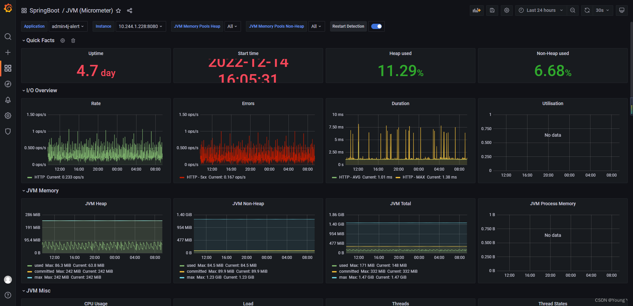The width and height of the screenshot is (633, 306).
Task: Open Dashboards icon in sidebar
Action: (8, 68)
